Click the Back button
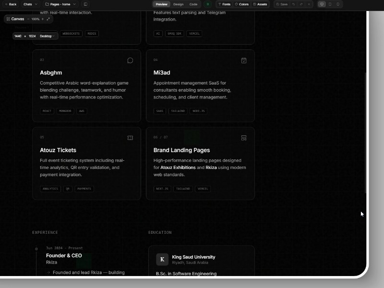This screenshot has width=384, height=288. [11, 4]
